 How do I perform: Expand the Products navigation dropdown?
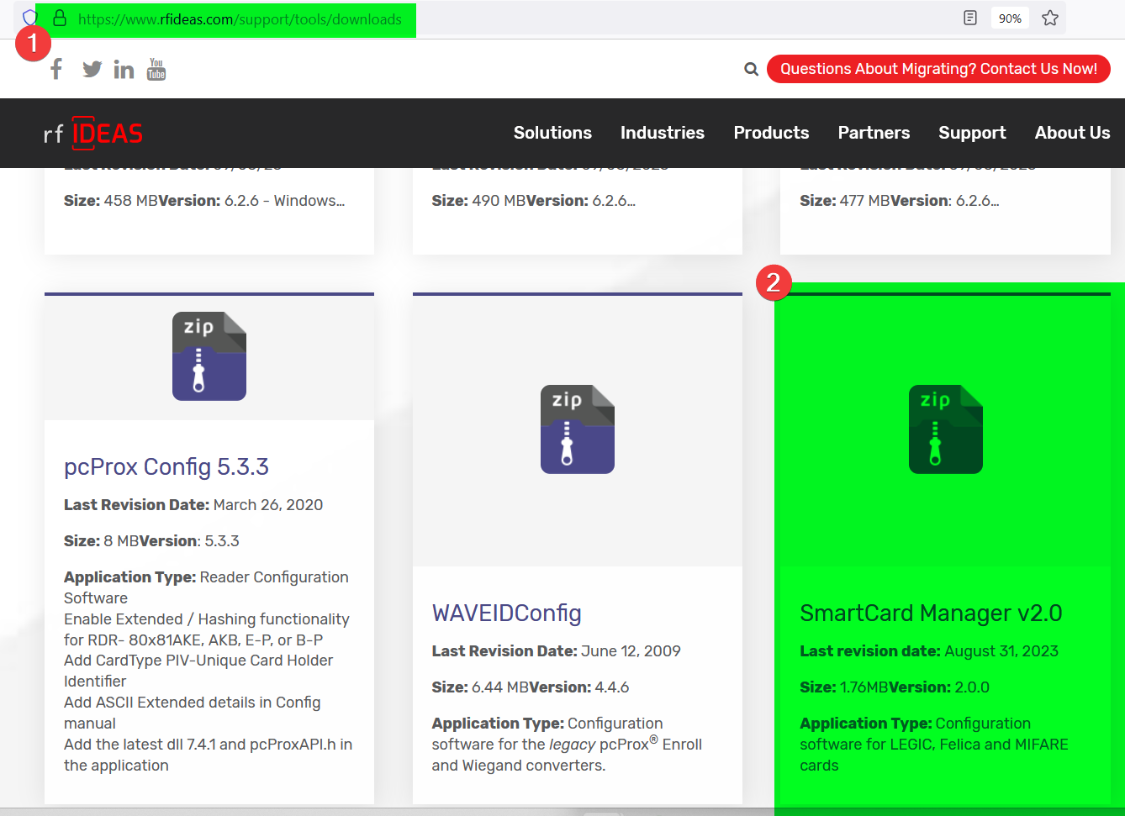pos(771,133)
